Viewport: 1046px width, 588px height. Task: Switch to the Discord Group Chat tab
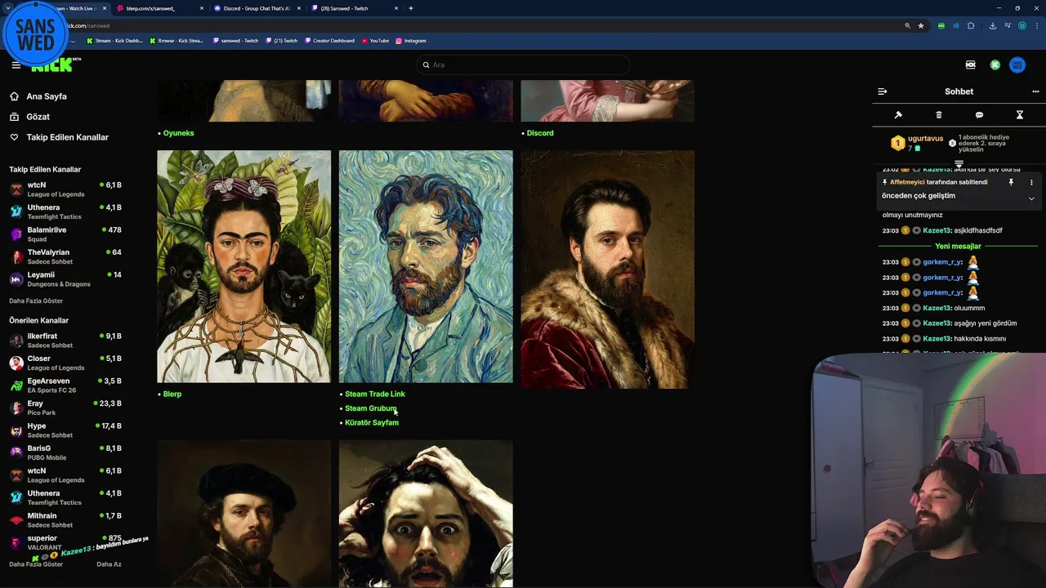point(257,8)
